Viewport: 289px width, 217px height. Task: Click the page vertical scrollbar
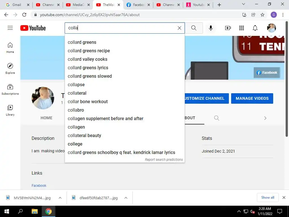click(287, 79)
